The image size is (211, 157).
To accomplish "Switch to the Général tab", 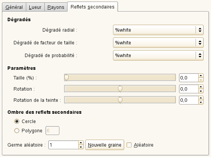I will [x=14, y=7].
